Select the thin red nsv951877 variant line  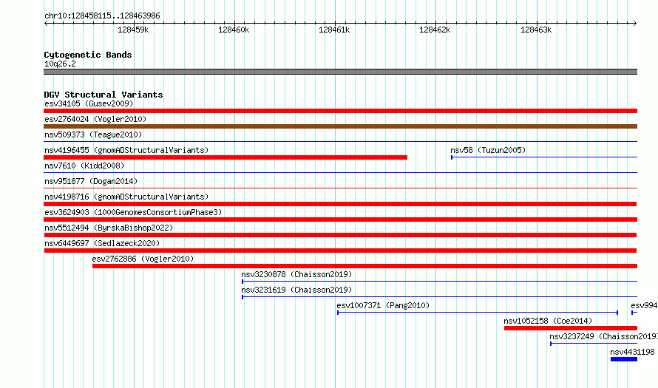point(340,188)
